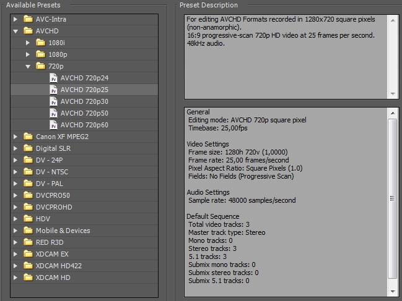Click the DV - NTSC folder icon
The width and height of the screenshot is (402, 301).
tap(28, 172)
